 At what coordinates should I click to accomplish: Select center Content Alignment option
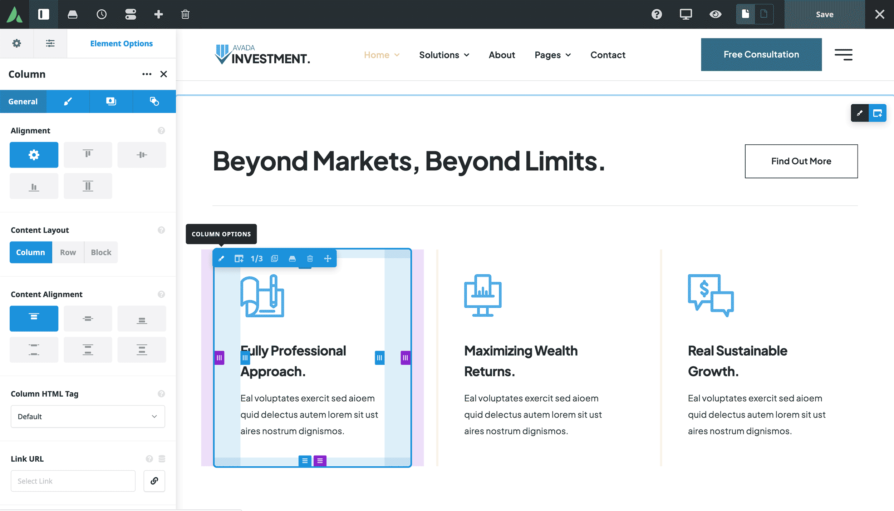tap(88, 318)
